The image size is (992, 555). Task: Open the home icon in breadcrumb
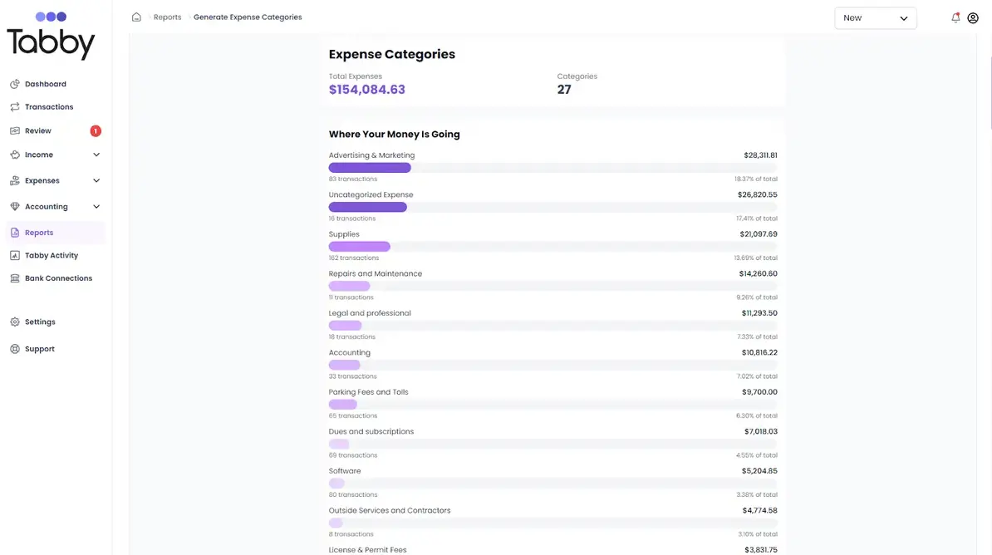(136, 17)
